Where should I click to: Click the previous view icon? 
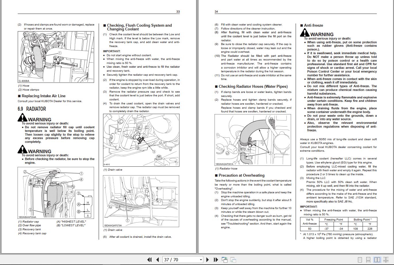pos(225,260)
